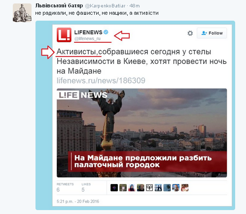Click the liker avatar with red-haired woman

click(132, 187)
